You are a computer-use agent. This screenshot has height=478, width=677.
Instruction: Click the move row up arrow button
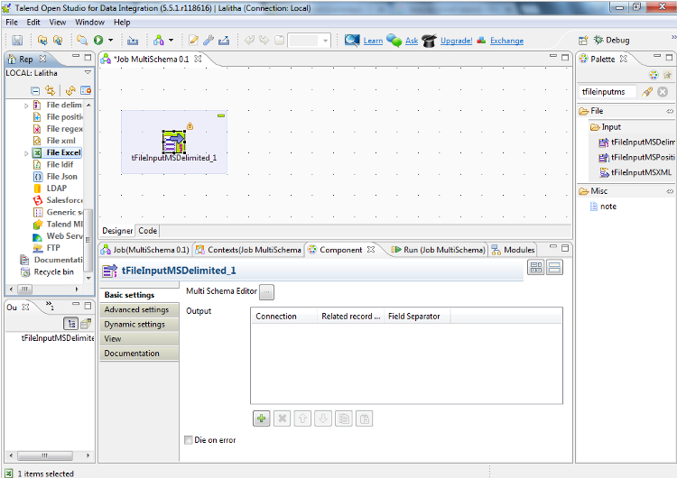(302, 418)
